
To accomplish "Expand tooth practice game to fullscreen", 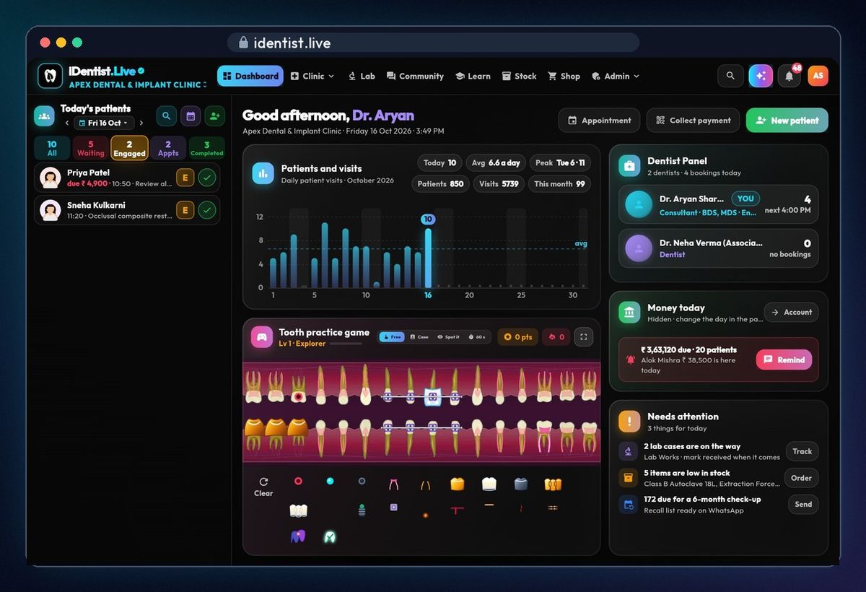I will pos(583,336).
